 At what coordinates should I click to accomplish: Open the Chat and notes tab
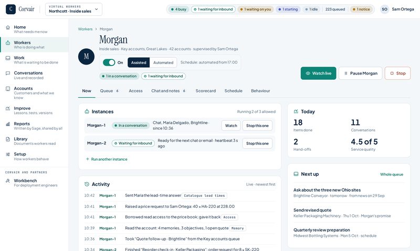click(169, 91)
